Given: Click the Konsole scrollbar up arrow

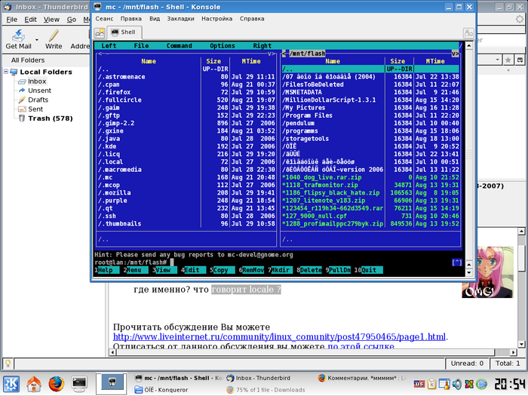Looking at the screenshot, I should pyautogui.click(x=468, y=45).
